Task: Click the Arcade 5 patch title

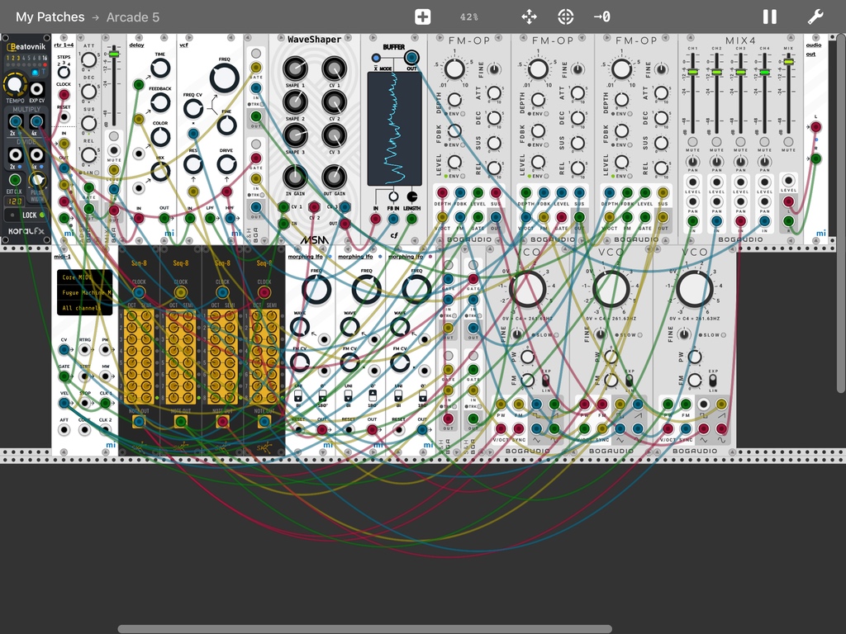Action: 133,17
